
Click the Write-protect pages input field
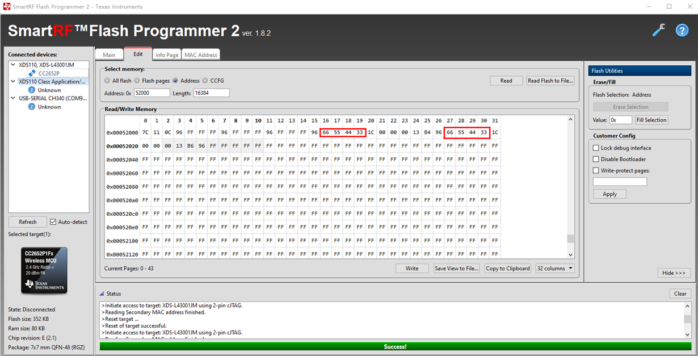[x=620, y=182]
